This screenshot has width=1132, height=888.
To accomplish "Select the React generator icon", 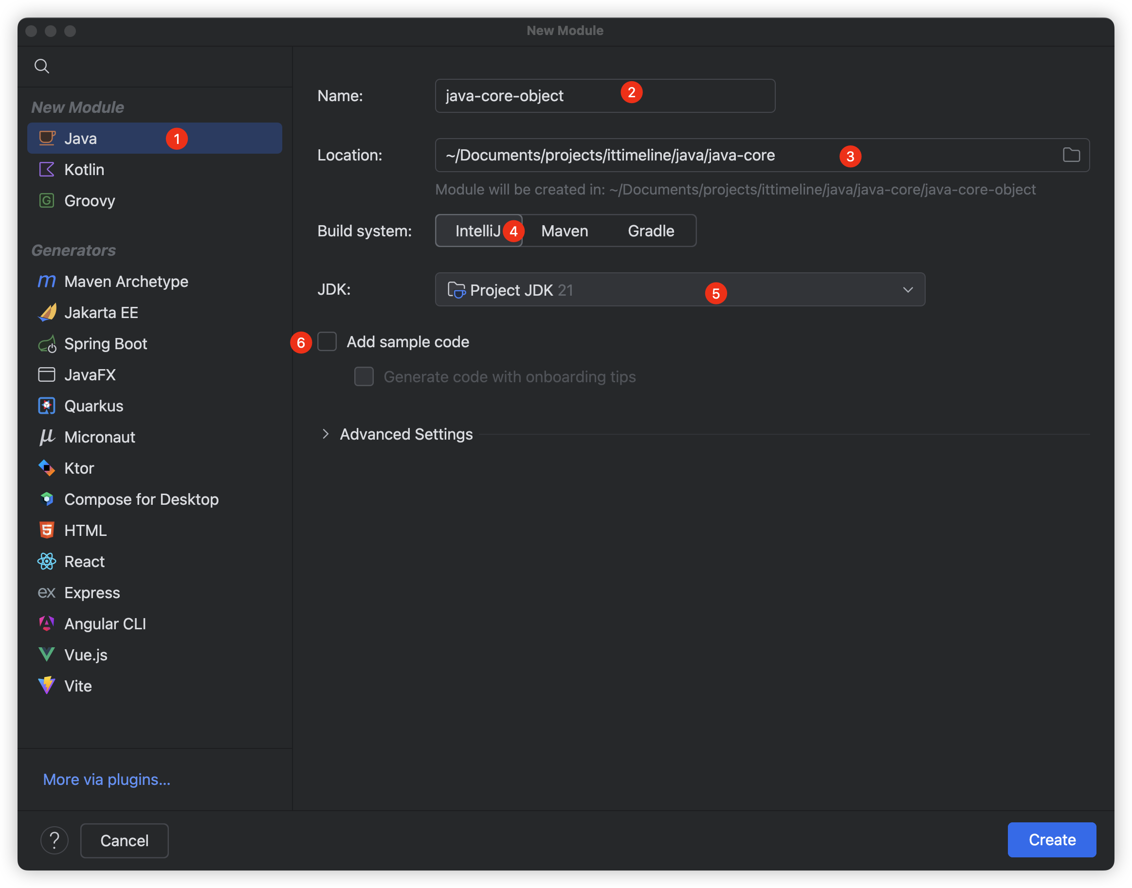I will [47, 562].
